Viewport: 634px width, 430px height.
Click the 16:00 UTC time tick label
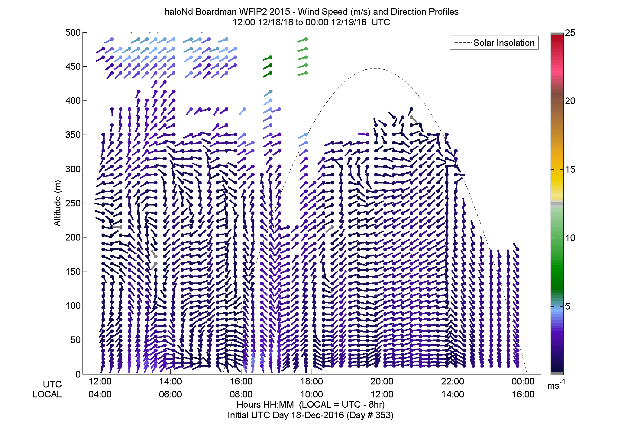(241, 381)
